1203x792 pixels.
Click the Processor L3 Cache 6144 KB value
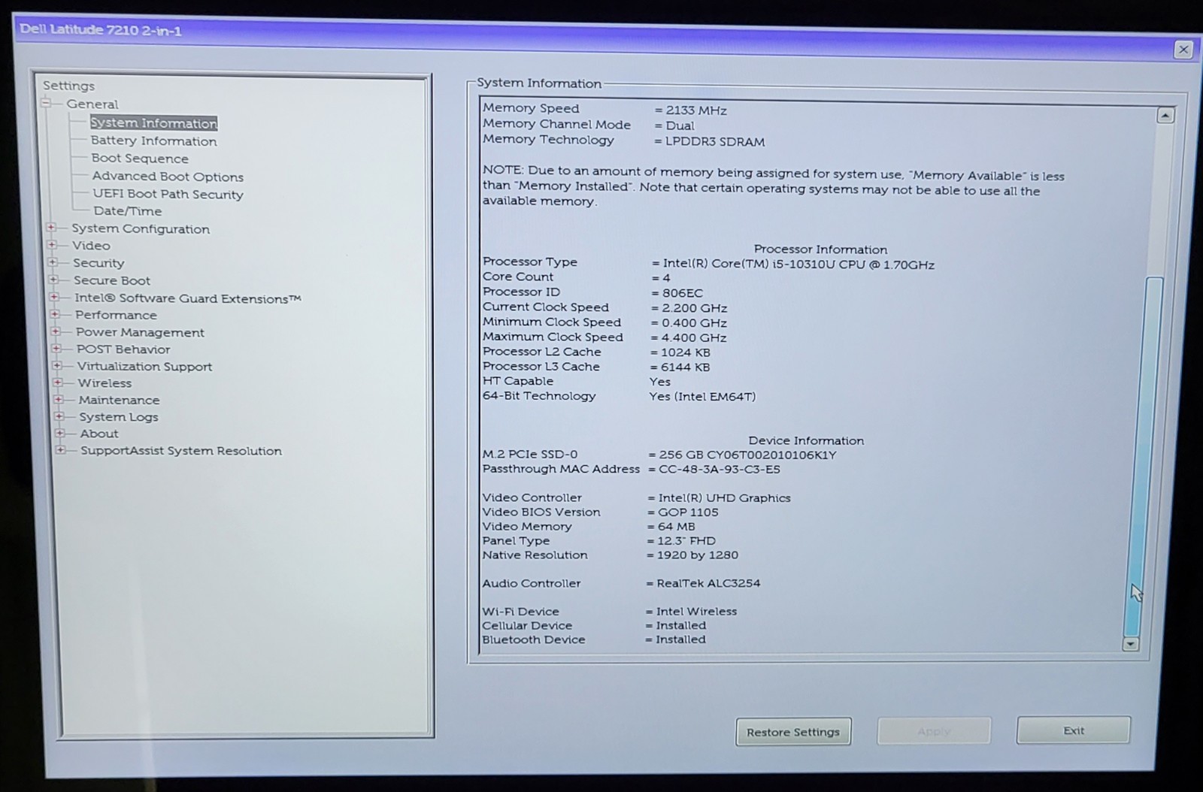(x=686, y=367)
